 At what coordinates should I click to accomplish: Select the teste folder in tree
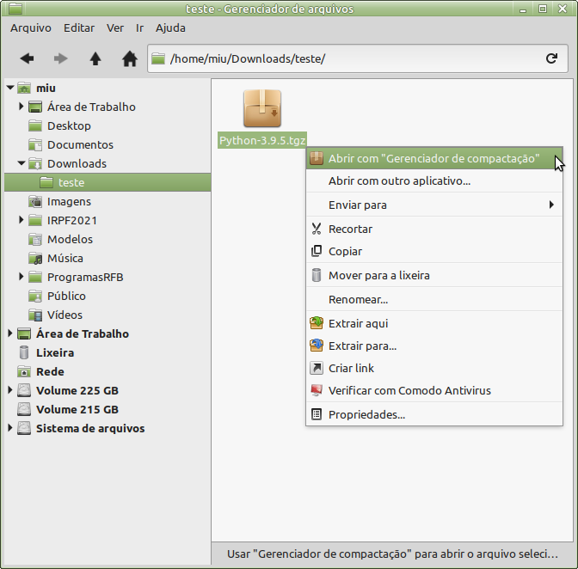108,182
